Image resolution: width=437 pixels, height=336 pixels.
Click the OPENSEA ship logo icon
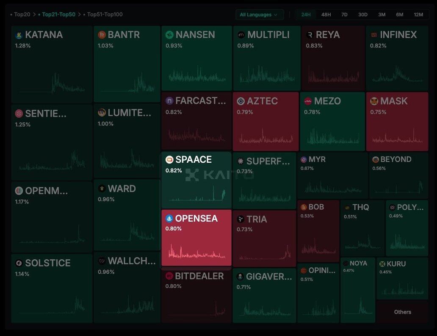169,219
